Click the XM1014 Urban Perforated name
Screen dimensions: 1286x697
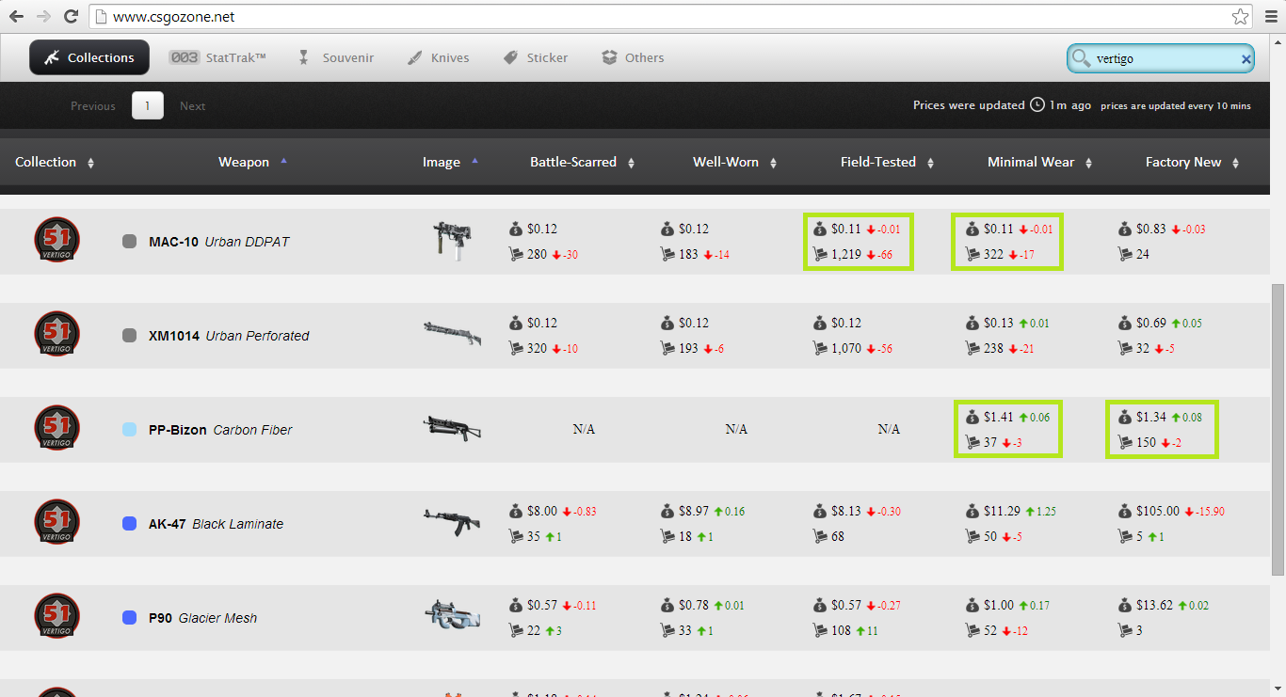point(229,336)
